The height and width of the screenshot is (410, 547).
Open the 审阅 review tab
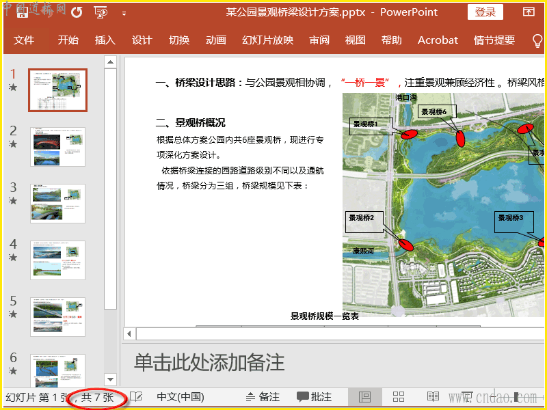tap(319, 40)
